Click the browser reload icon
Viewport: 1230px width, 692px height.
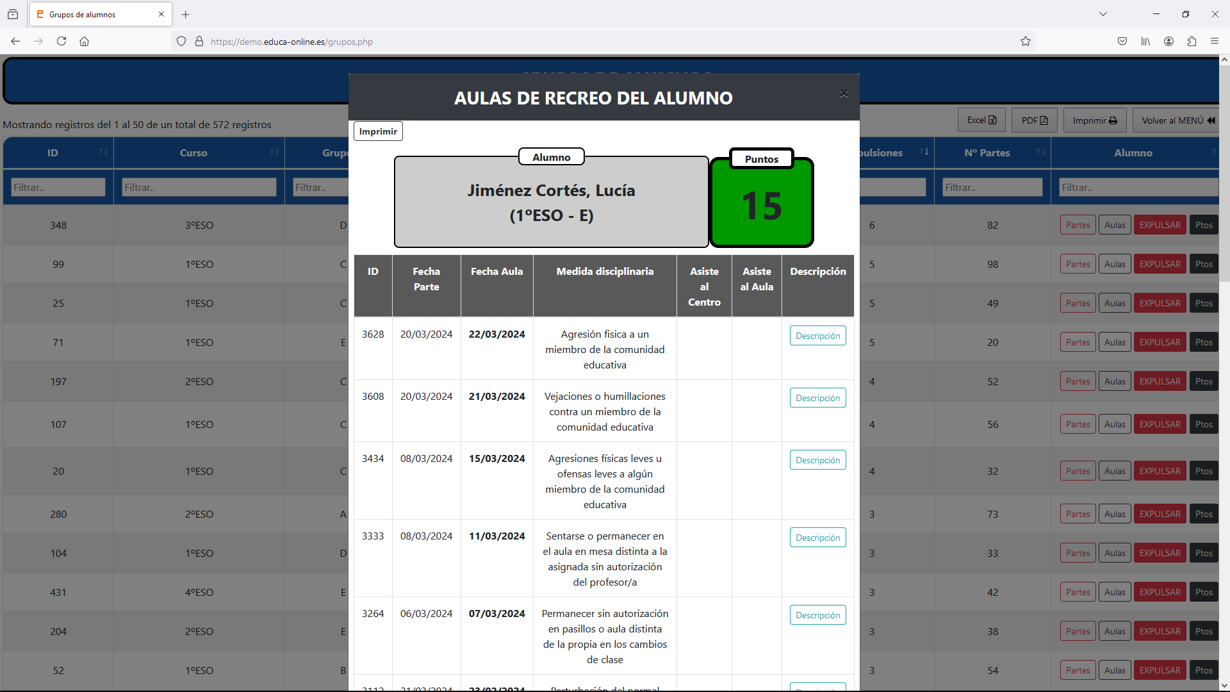pyautogui.click(x=61, y=42)
